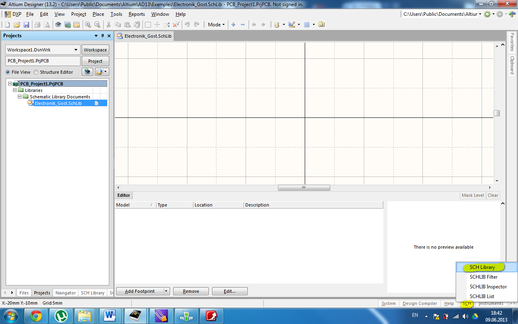Select Electronik_Gost.SchLib in project tree
The image size is (518, 324).
tap(58, 103)
